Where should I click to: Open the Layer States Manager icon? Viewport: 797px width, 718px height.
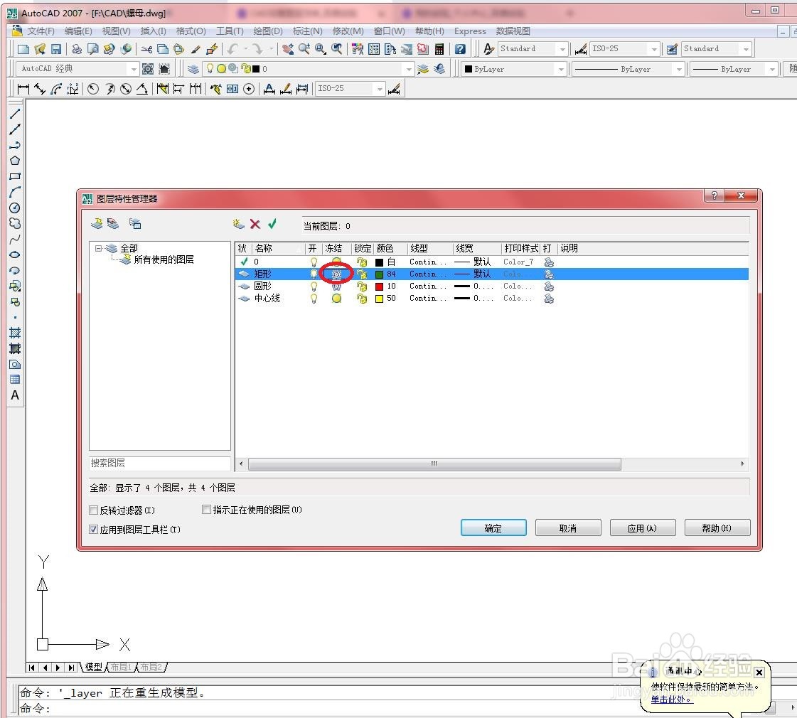pyautogui.click(x=135, y=224)
